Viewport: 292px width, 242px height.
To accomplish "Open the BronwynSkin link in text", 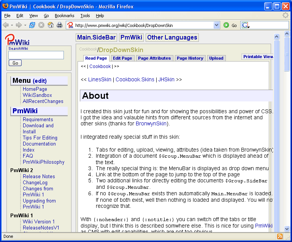I will (x=151, y=124).
